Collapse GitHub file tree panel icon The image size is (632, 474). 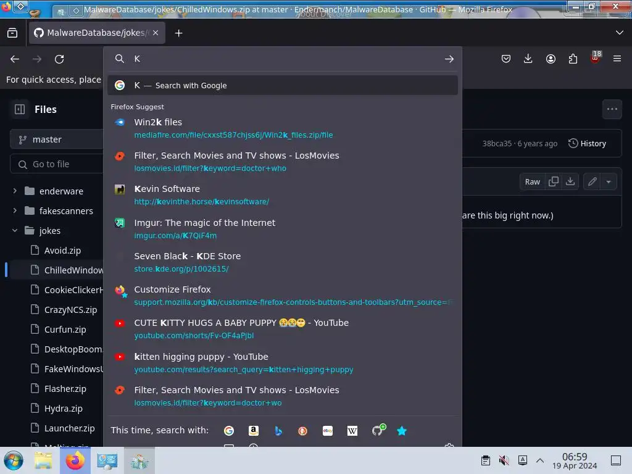(20, 109)
